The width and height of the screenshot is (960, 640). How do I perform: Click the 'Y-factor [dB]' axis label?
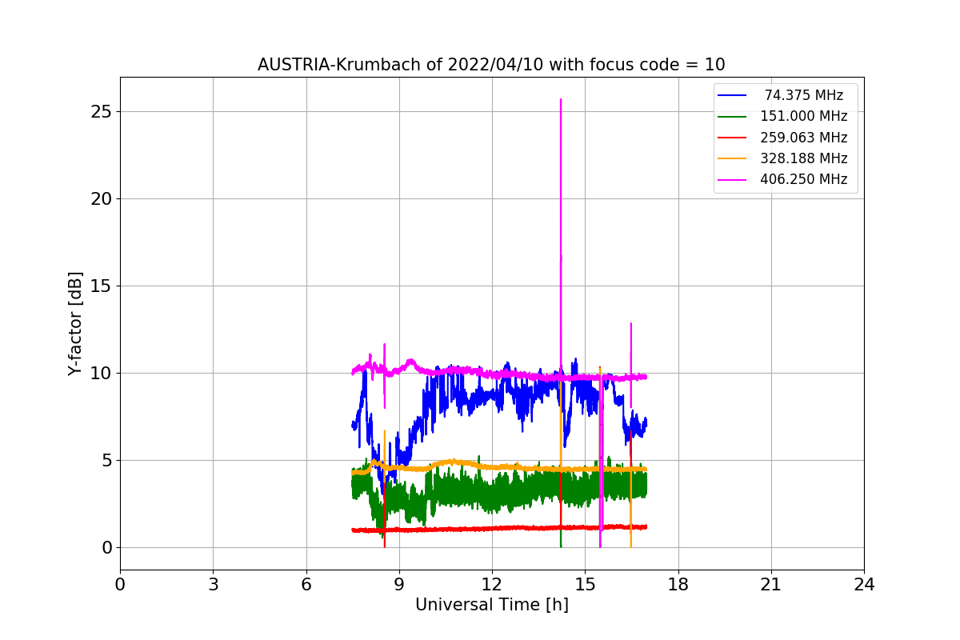[75, 323]
